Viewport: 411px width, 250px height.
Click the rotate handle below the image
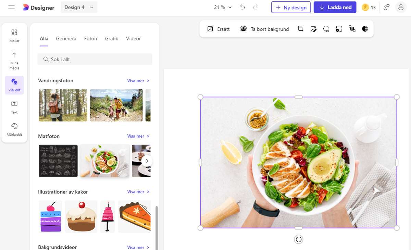[x=299, y=239]
